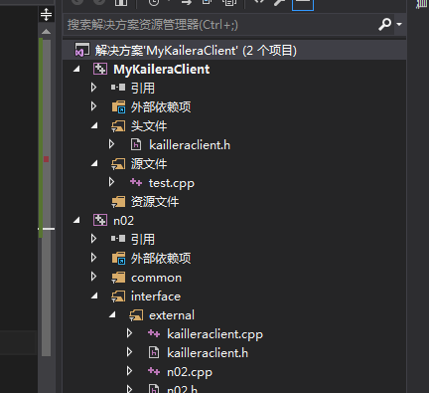The width and height of the screenshot is (429, 393).
Task: Open test.cpp source file
Action: coord(172,183)
